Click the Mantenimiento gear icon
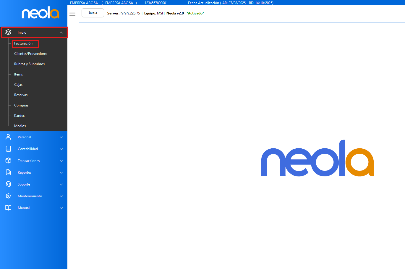The image size is (405, 269). (8, 196)
